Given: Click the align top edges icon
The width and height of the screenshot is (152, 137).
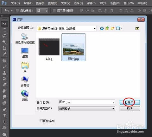Looking at the screenshot, I should pos(82,10).
